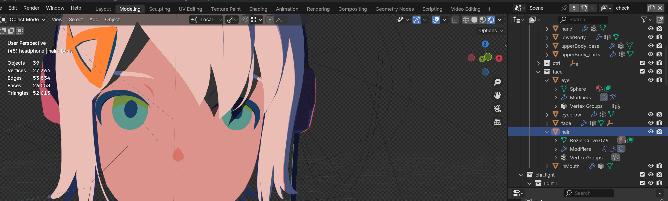668x201 pixels.
Task: Expand eyebrow object in outliner
Action: 547,115
